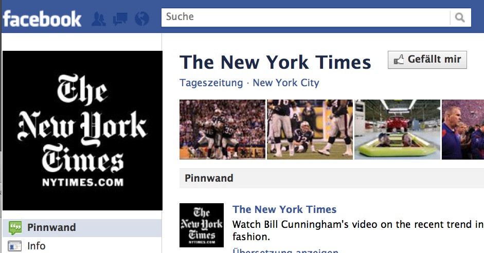484x253 pixels.
Task: Open the New York City link
Action: click(x=286, y=83)
